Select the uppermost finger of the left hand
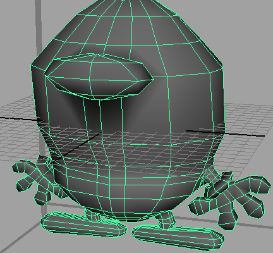 [21, 166]
